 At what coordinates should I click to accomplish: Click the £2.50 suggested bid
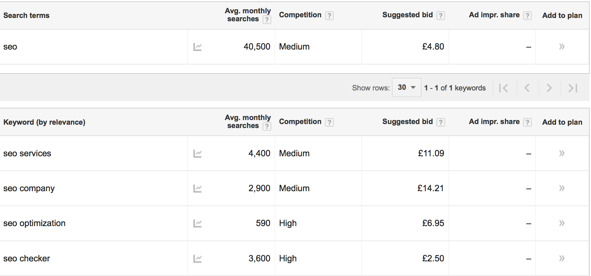[433, 258]
